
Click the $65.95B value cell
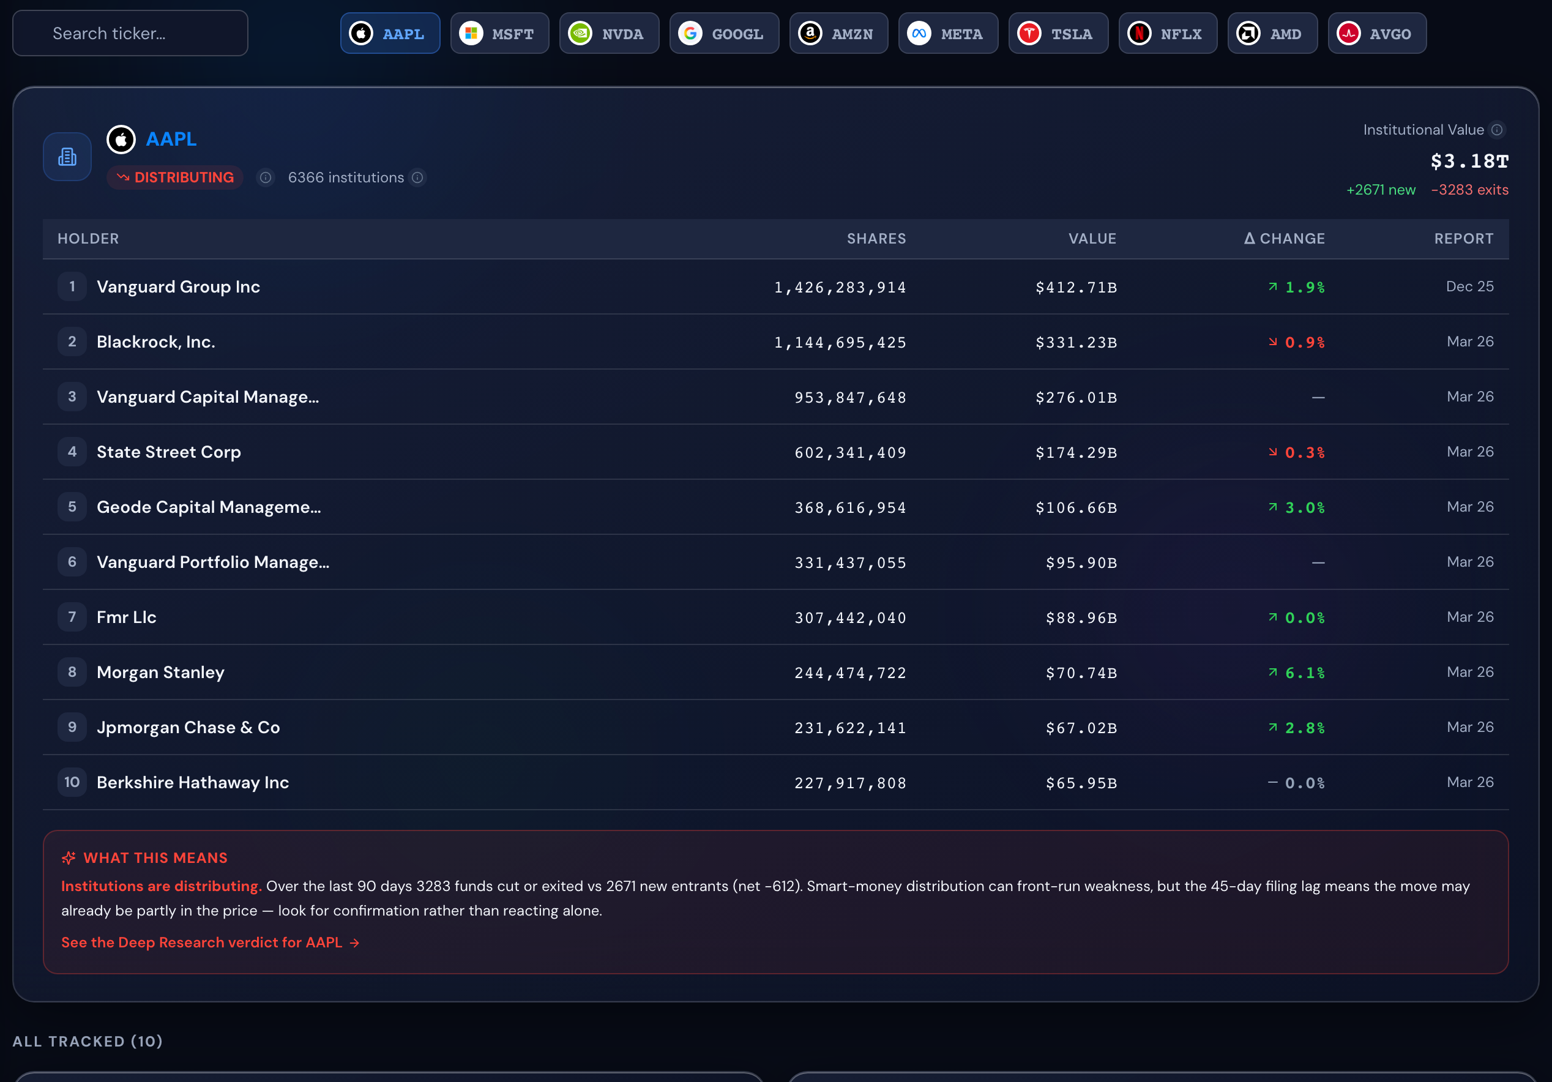[1081, 783]
